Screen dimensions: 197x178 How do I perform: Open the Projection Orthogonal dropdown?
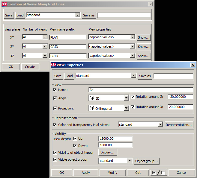tap(127, 108)
